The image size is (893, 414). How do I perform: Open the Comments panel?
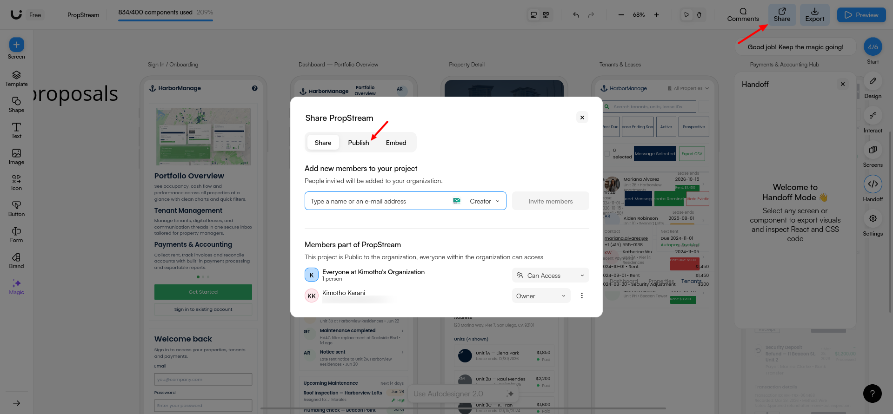pos(743,15)
